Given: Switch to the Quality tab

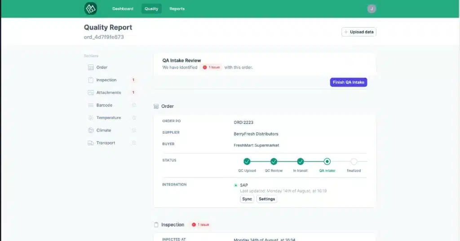Looking at the screenshot, I should (151, 9).
